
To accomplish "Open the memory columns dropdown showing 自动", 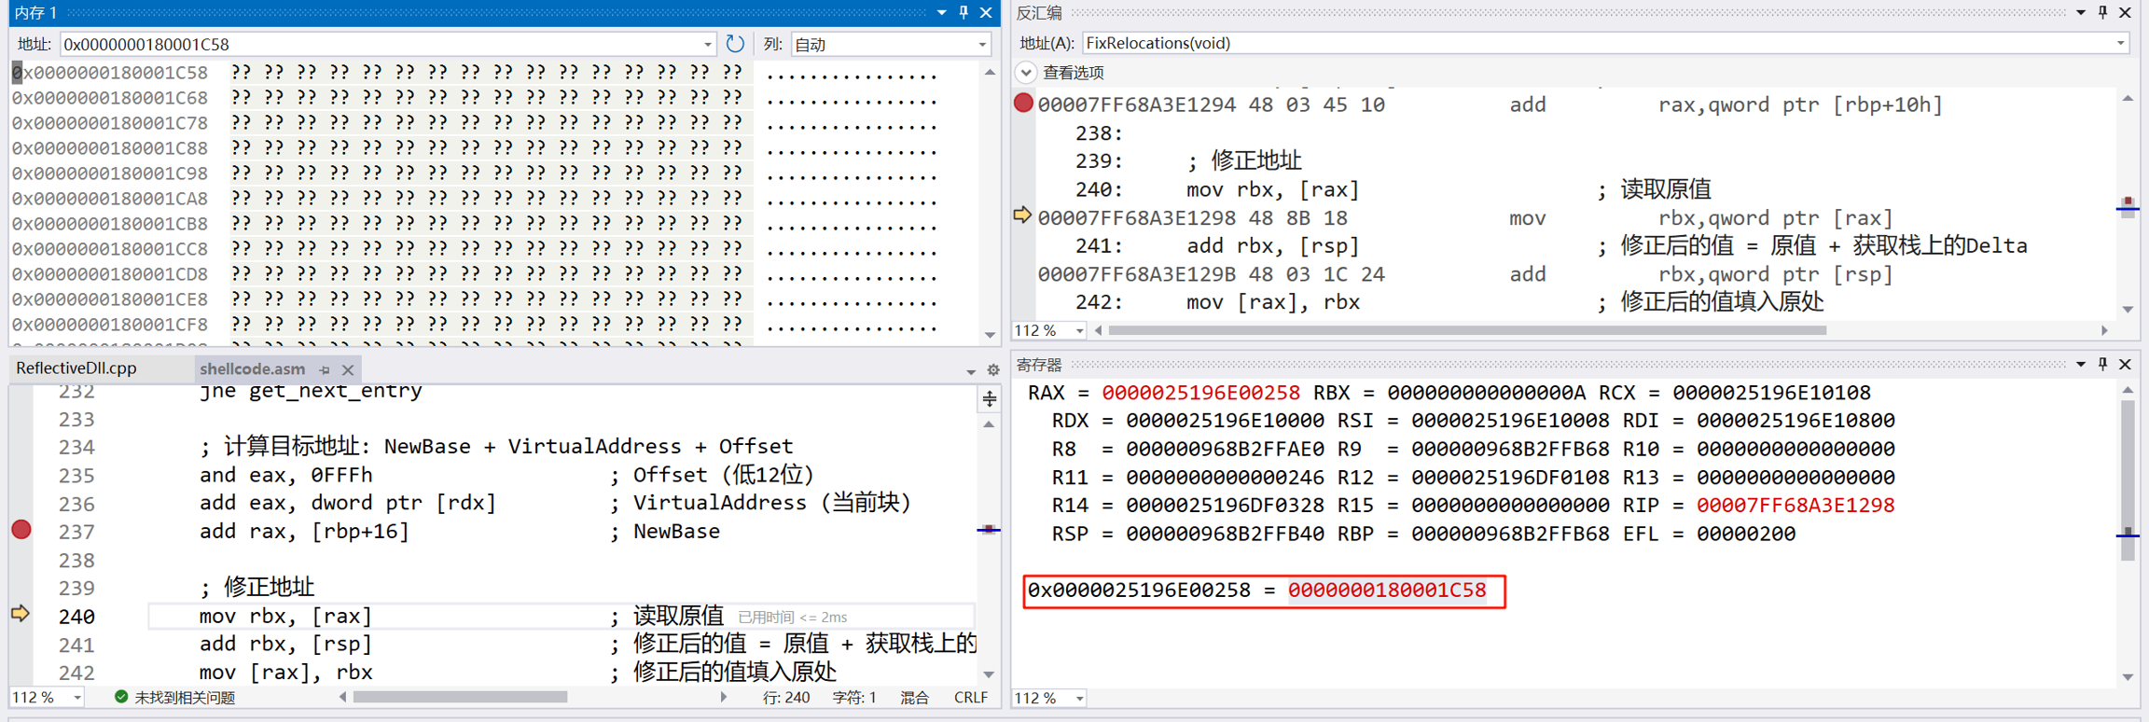I will click(x=981, y=44).
